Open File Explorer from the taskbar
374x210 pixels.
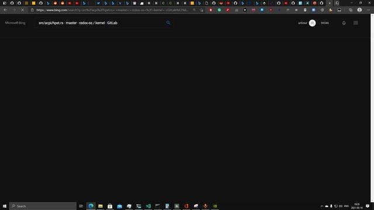point(101,206)
